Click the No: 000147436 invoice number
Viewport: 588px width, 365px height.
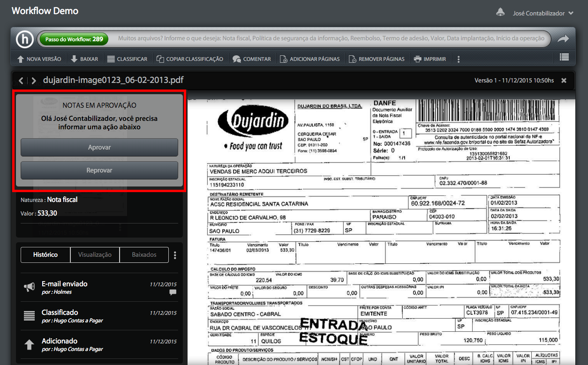click(392, 143)
